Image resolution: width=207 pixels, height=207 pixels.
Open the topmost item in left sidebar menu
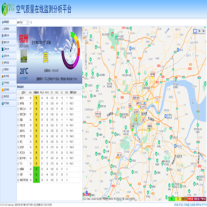tap(8, 22)
